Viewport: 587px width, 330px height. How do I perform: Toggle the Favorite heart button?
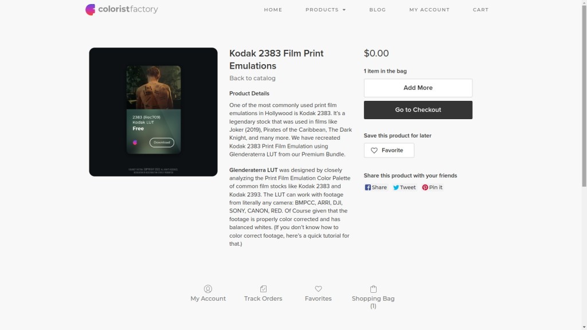point(389,151)
